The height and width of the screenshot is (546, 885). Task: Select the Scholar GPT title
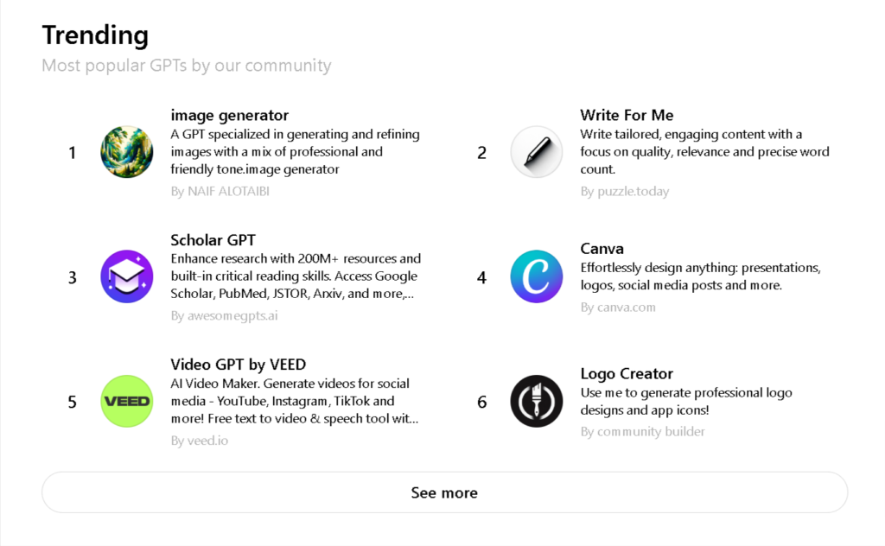(x=213, y=239)
